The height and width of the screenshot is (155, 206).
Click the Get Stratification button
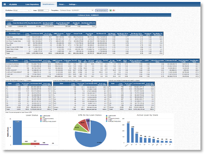point(102,11)
